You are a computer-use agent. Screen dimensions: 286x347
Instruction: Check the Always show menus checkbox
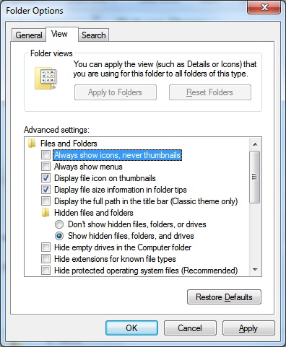(x=45, y=167)
